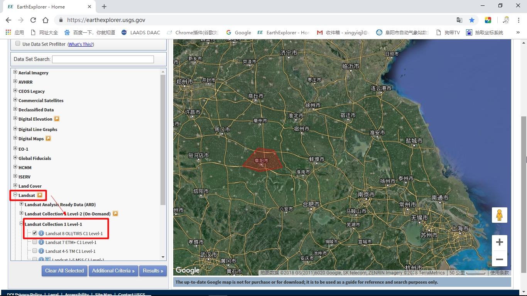Screen dimensions: 527x296
Task: Open the 网址大全 bookmark
Action: point(44,33)
